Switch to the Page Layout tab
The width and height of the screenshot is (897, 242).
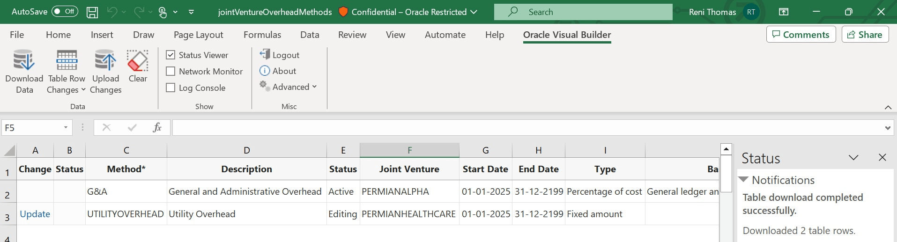pyautogui.click(x=198, y=35)
